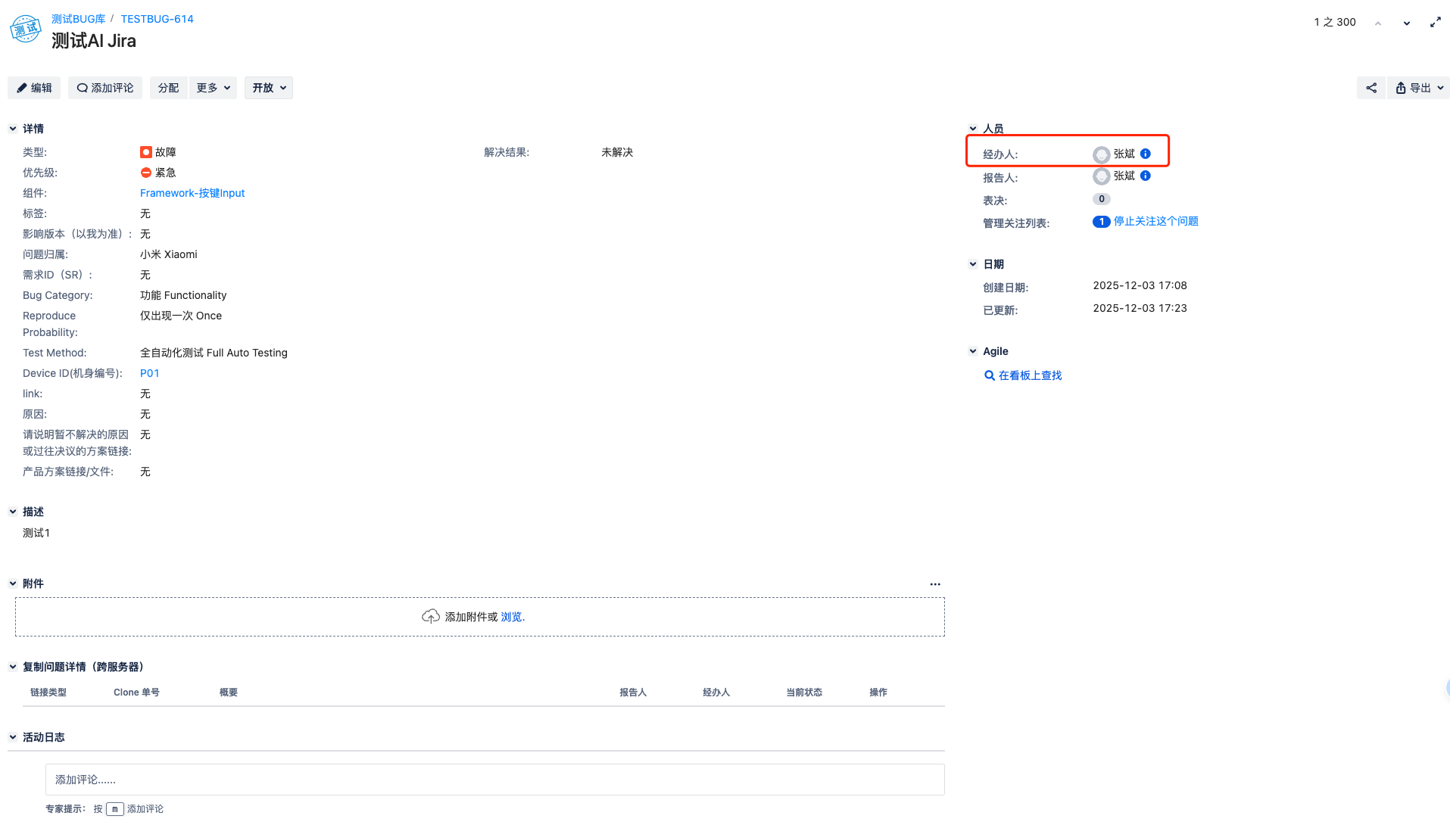
Task: Collapse the 人员 section
Action: [973, 129]
